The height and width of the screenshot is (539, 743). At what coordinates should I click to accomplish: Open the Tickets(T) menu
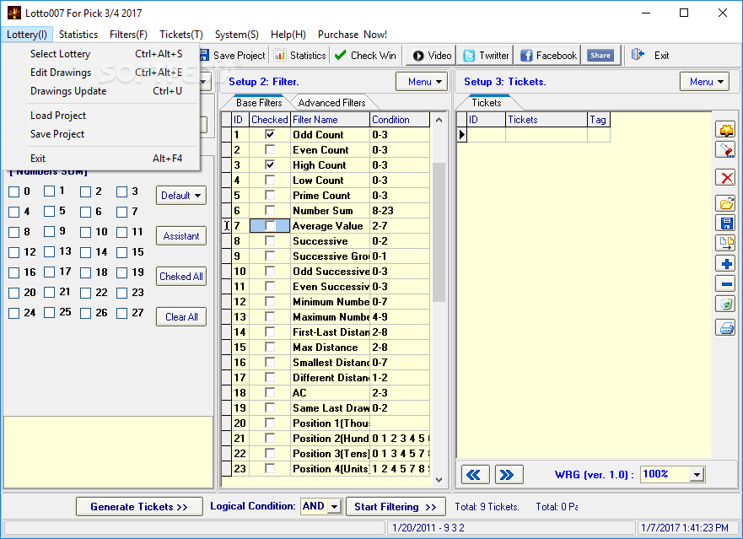(x=181, y=34)
